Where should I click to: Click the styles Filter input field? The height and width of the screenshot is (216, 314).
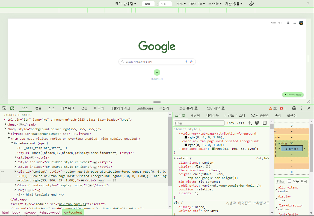pos(199,123)
